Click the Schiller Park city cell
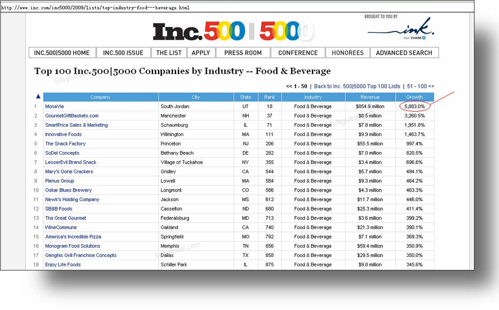Viewport: 499px width, 310px height. [x=174, y=265]
